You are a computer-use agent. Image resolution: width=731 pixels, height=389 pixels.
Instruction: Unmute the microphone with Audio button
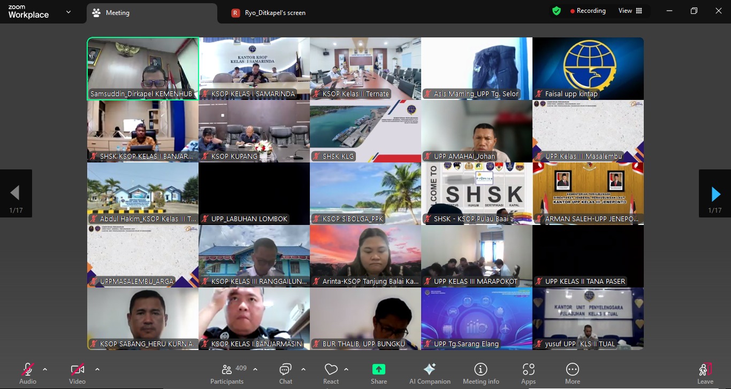click(27, 374)
